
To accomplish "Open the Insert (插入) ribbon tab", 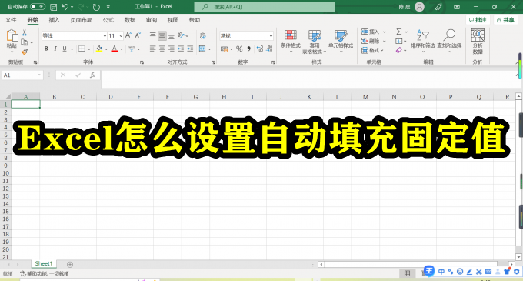I will pyautogui.click(x=54, y=20).
